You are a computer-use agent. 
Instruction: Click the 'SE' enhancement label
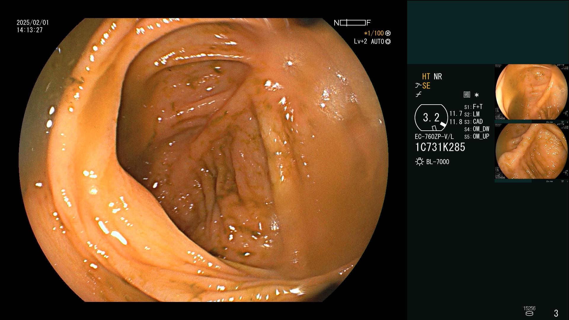point(426,86)
